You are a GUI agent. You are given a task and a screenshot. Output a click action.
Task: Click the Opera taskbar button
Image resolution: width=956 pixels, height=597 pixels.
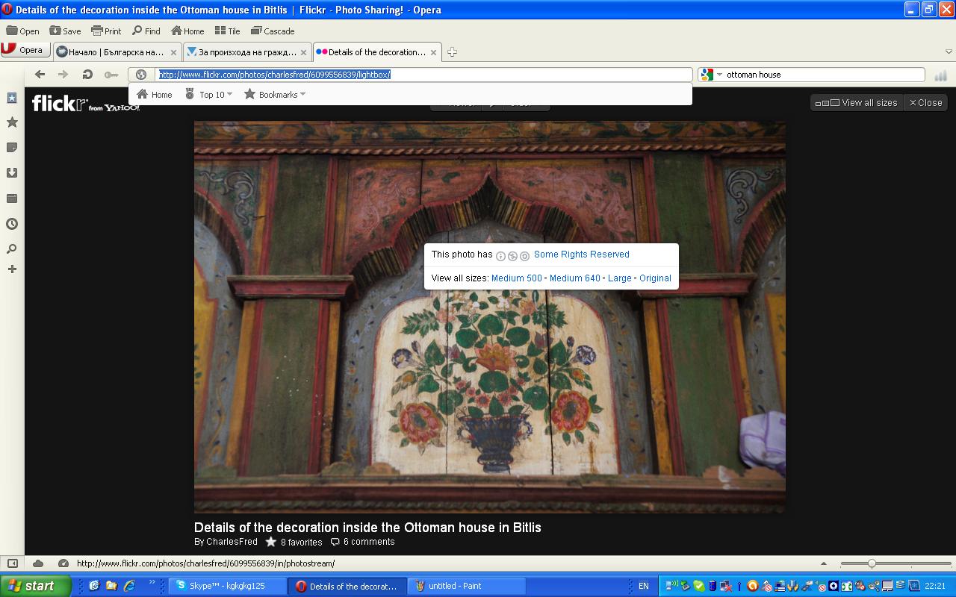(348, 586)
